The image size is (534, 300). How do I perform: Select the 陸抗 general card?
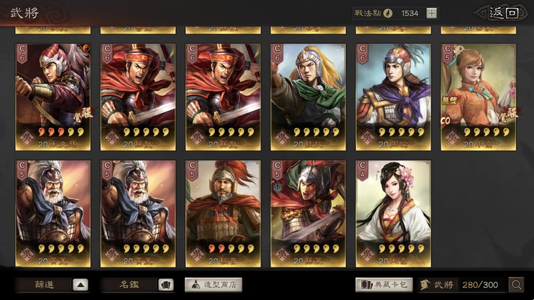tap(308, 97)
